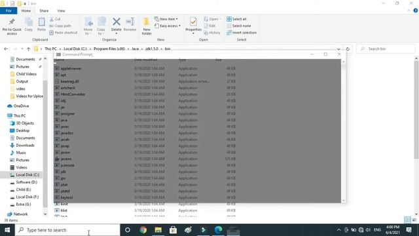Select Software (D:) drive
Image resolution: width=419 pixels, height=236 pixels.
24,182
